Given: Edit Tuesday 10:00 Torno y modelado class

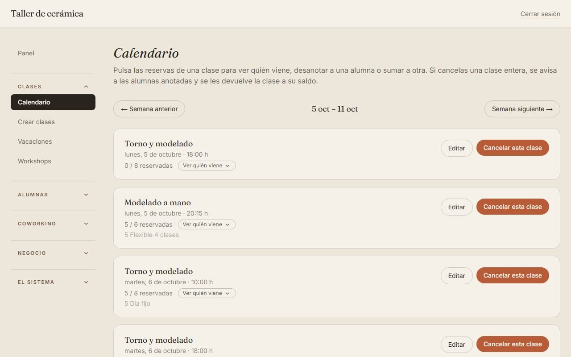Looking at the screenshot, I should point(456,276).
